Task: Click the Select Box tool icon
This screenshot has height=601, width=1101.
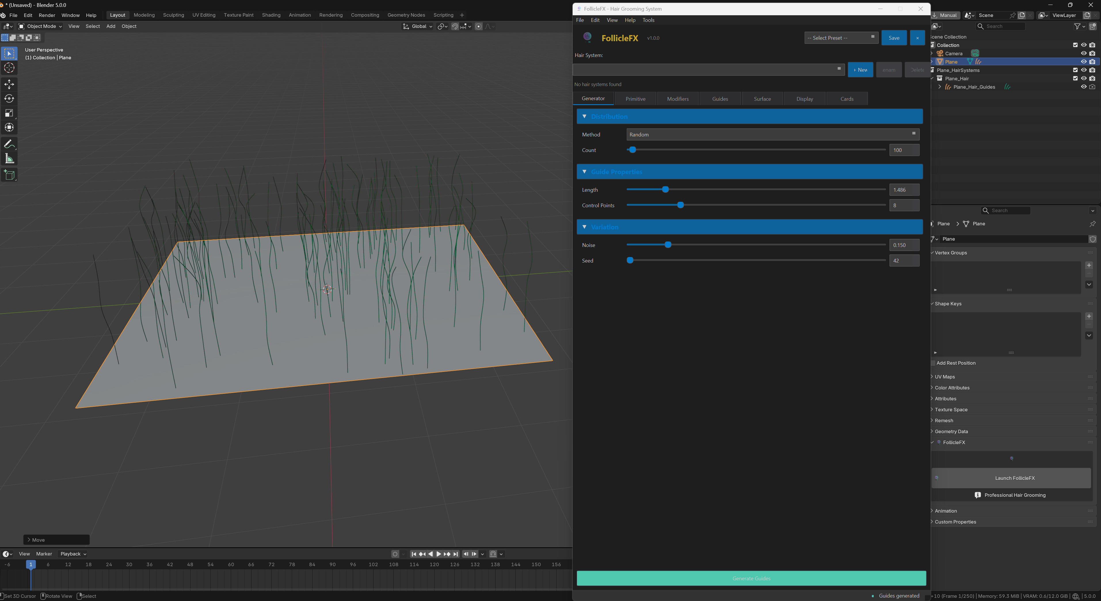Action: pyautogui.click(x=9, y=54)
